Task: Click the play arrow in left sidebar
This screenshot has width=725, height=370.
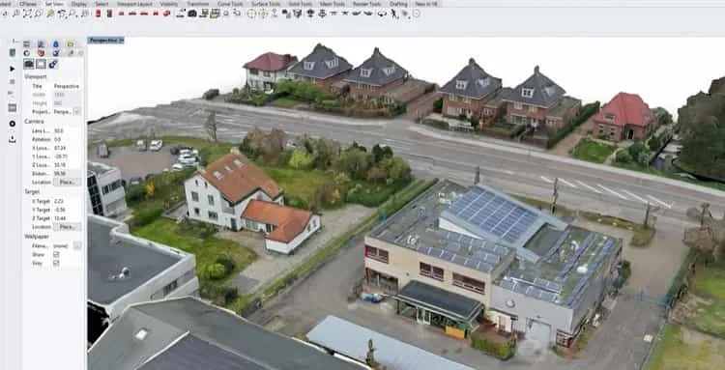Action: click(x=12, y=70)
